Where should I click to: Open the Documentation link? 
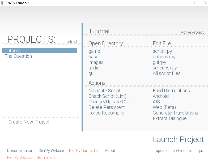20,151
